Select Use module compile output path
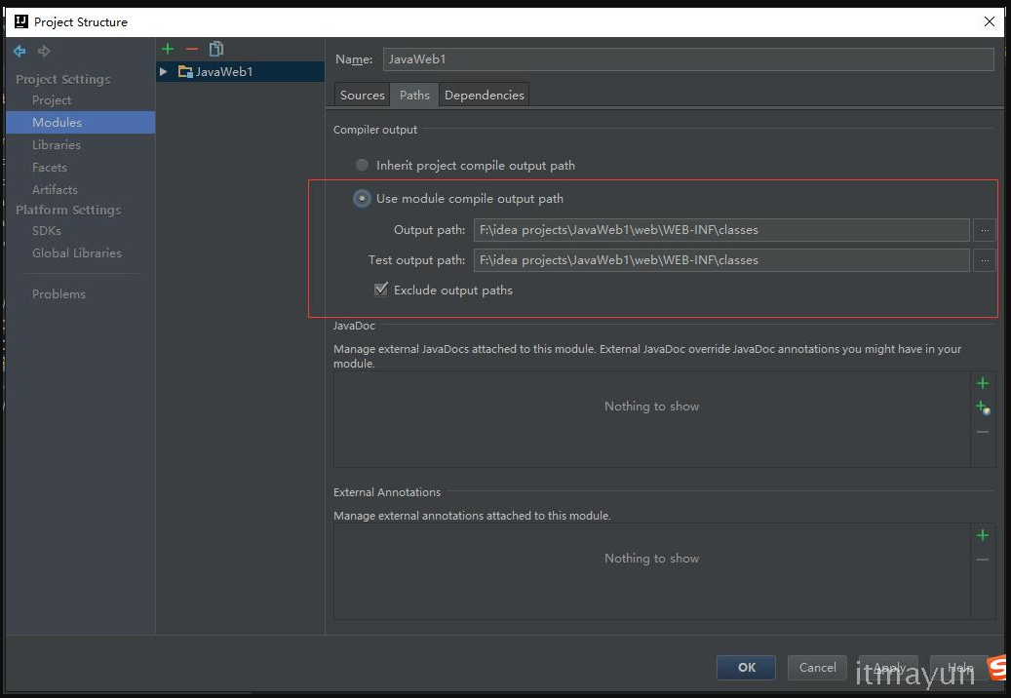 tap(363, 199)
